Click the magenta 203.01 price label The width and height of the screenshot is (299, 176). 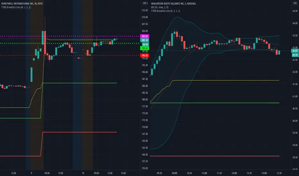tap(145, 36)
